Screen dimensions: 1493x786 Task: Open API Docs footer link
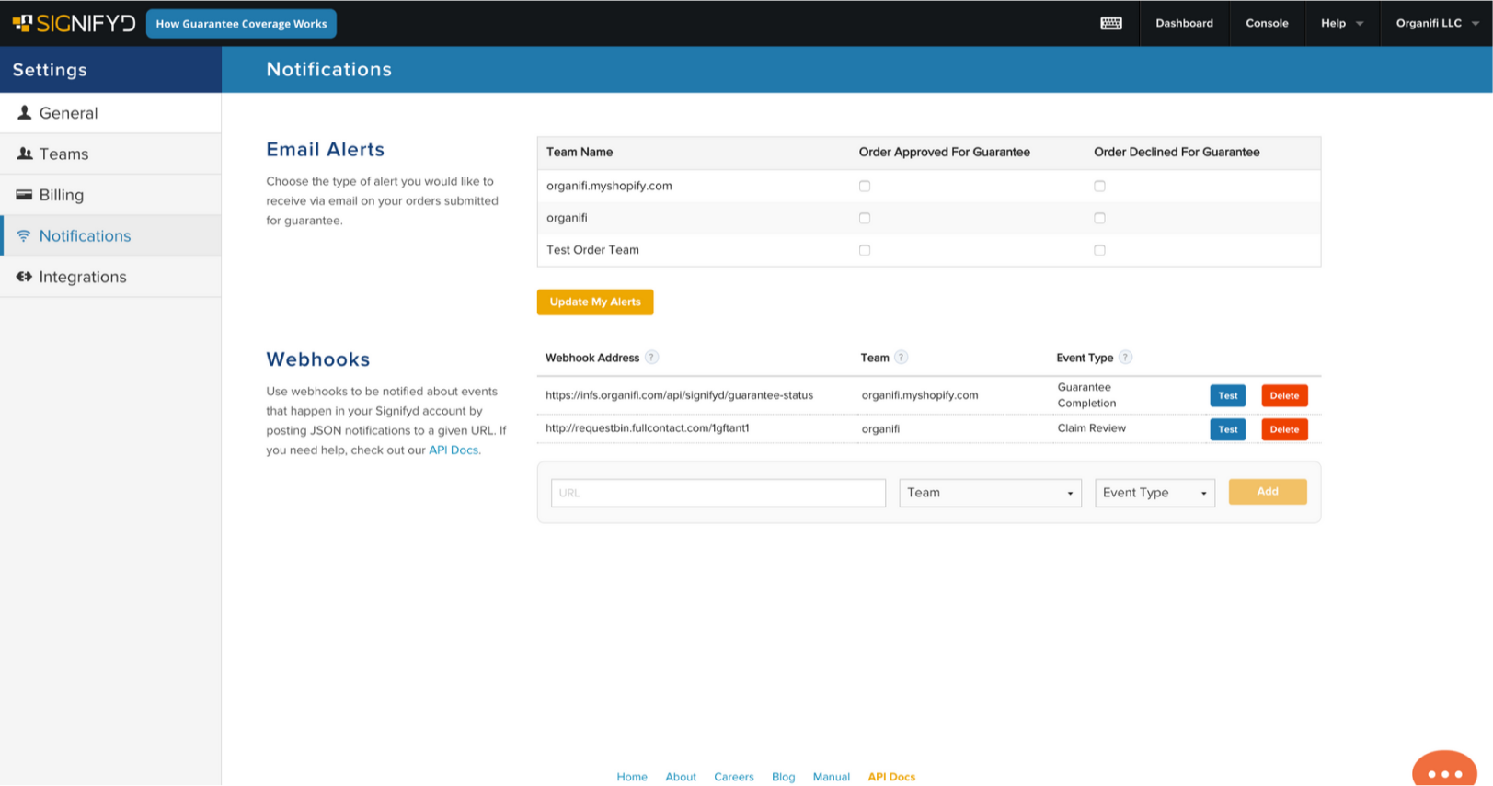click(x=891, y=777)
